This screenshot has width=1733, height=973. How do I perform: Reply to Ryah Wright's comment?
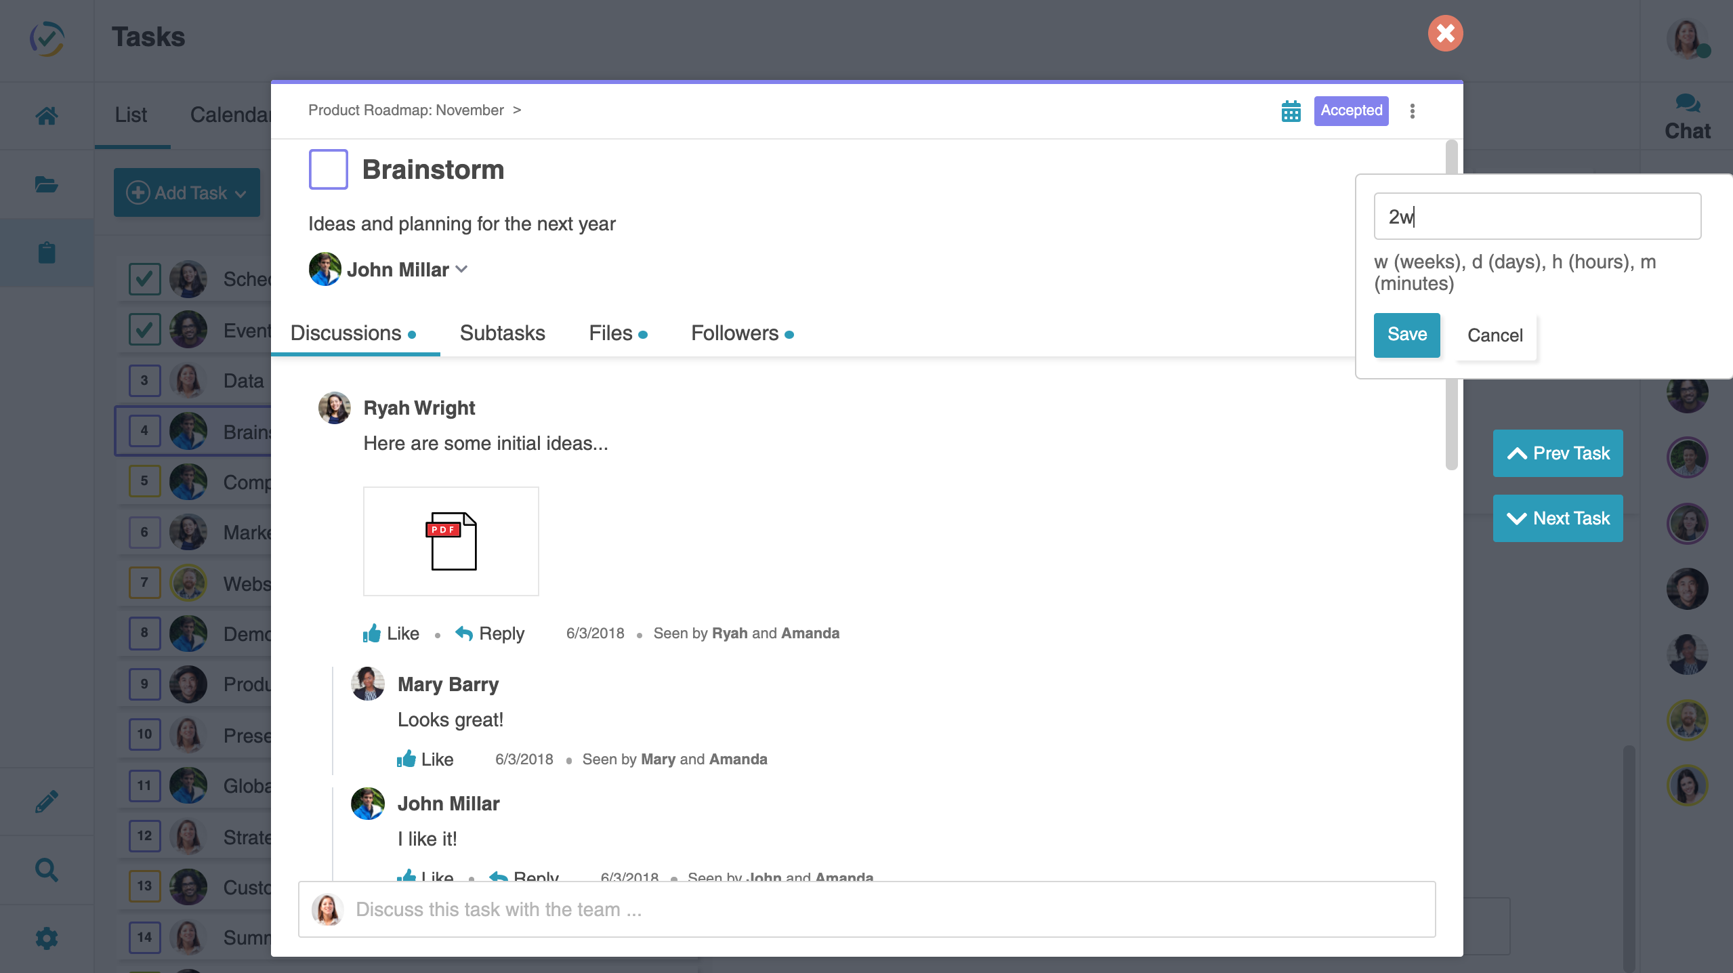pos(490,634)
